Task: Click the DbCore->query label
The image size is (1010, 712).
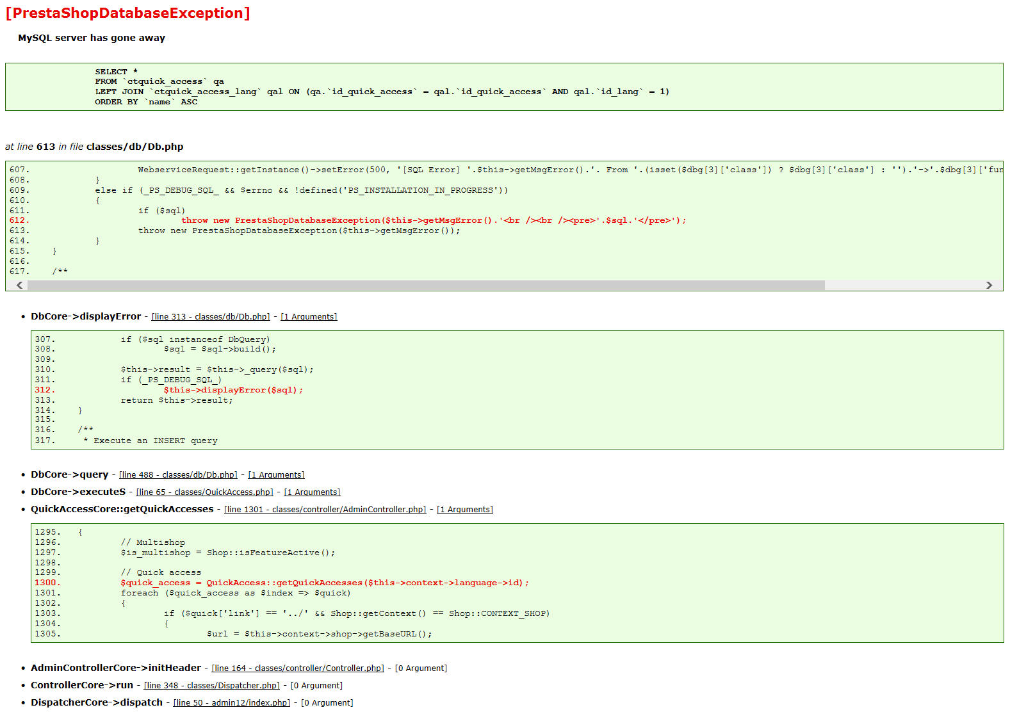Action: point(70,474)
